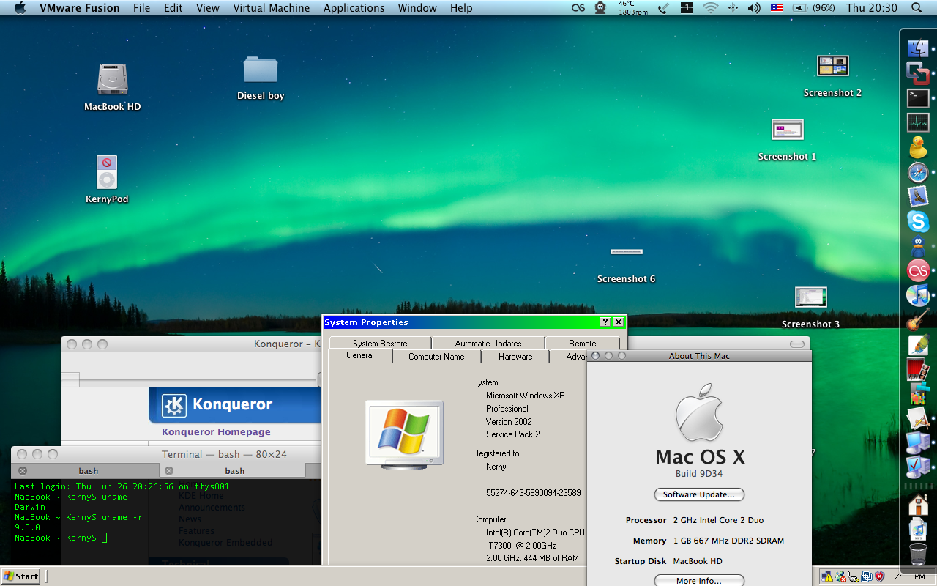Click the Wi-Fi status icon
This screenshot has height=586, width=937.
pos(710,8)
